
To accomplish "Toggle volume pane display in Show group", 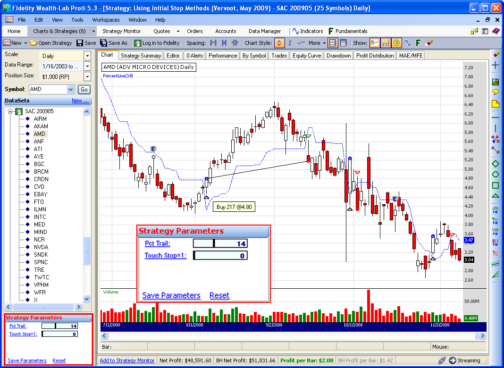I will 386,43.
